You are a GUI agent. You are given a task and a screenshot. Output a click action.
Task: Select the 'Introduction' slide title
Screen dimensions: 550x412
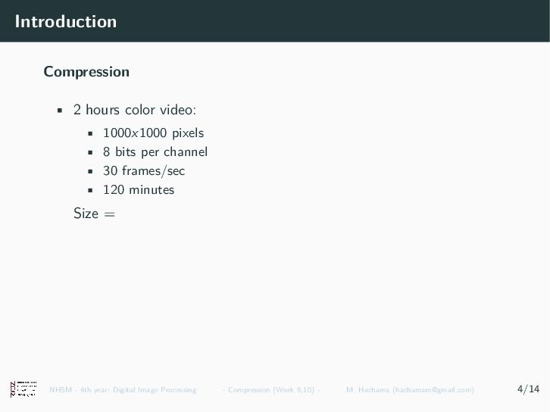(66, 22)
